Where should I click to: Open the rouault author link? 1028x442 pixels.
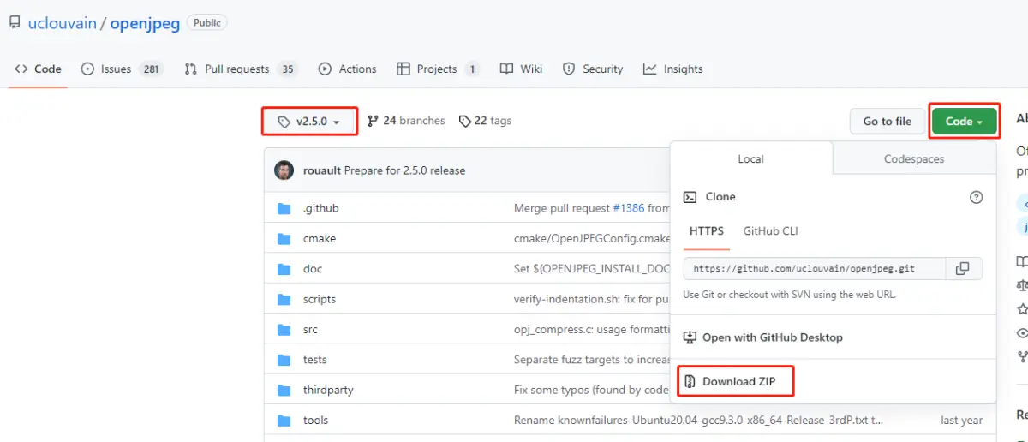pos(322,170)
